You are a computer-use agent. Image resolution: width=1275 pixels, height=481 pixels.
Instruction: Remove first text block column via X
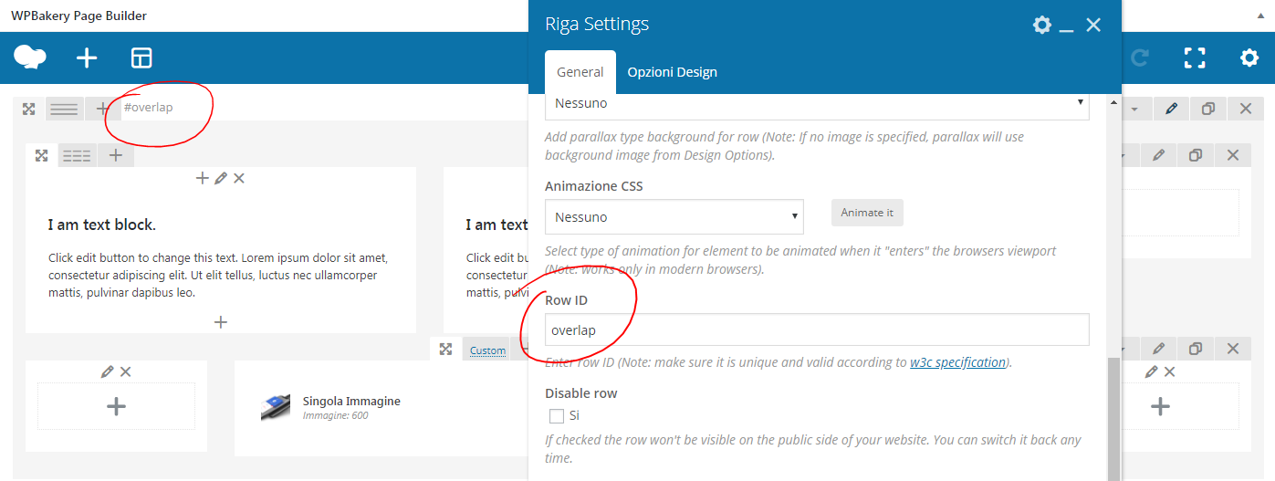239,178
